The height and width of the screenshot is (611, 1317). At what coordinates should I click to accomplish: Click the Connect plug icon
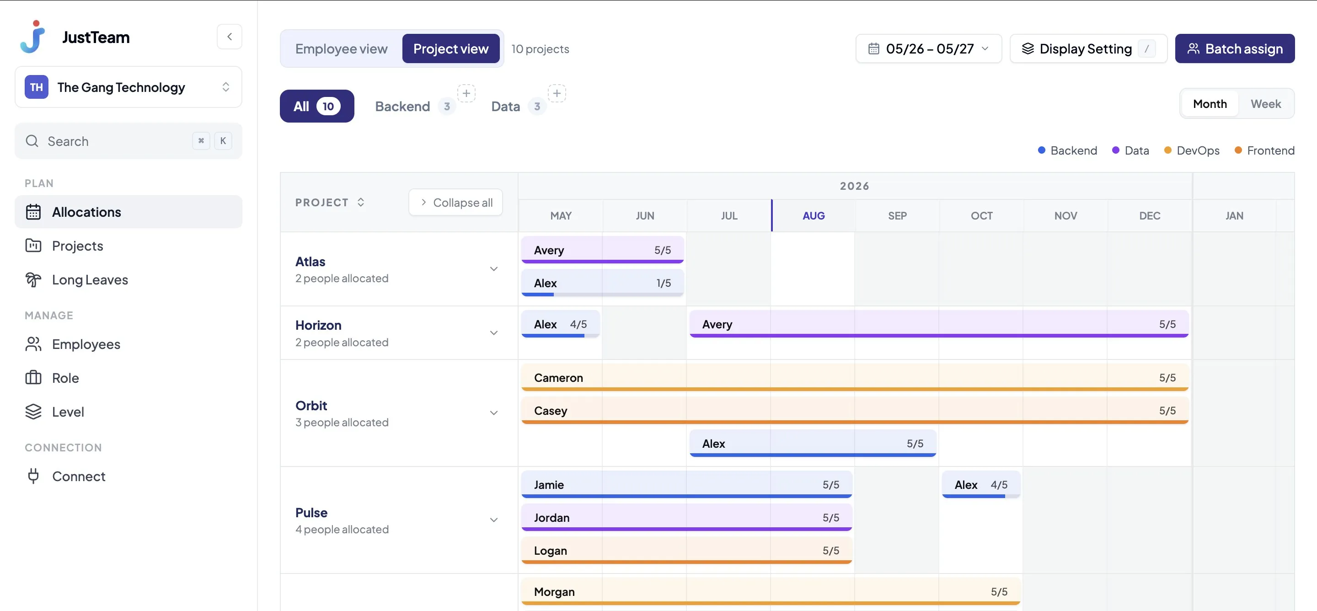33,476
